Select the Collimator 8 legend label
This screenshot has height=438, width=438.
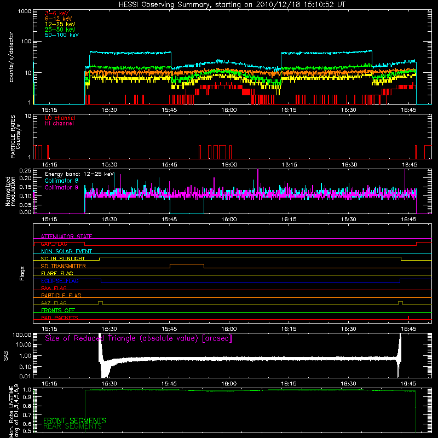click(61, 181)
